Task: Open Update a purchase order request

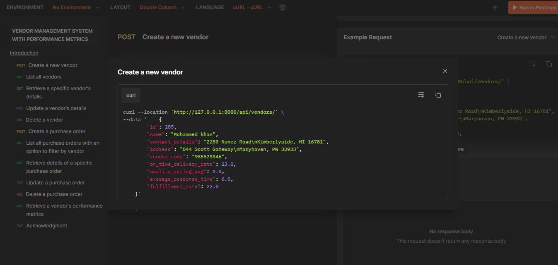Action: coord(56,183)
